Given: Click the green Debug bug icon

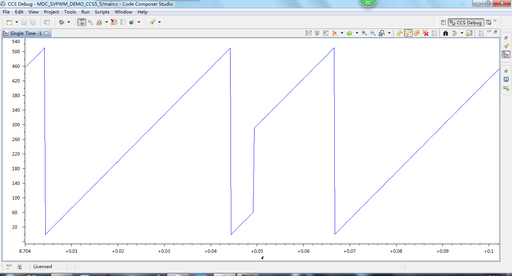Looking at the screenshot, I should click(61, 22).
